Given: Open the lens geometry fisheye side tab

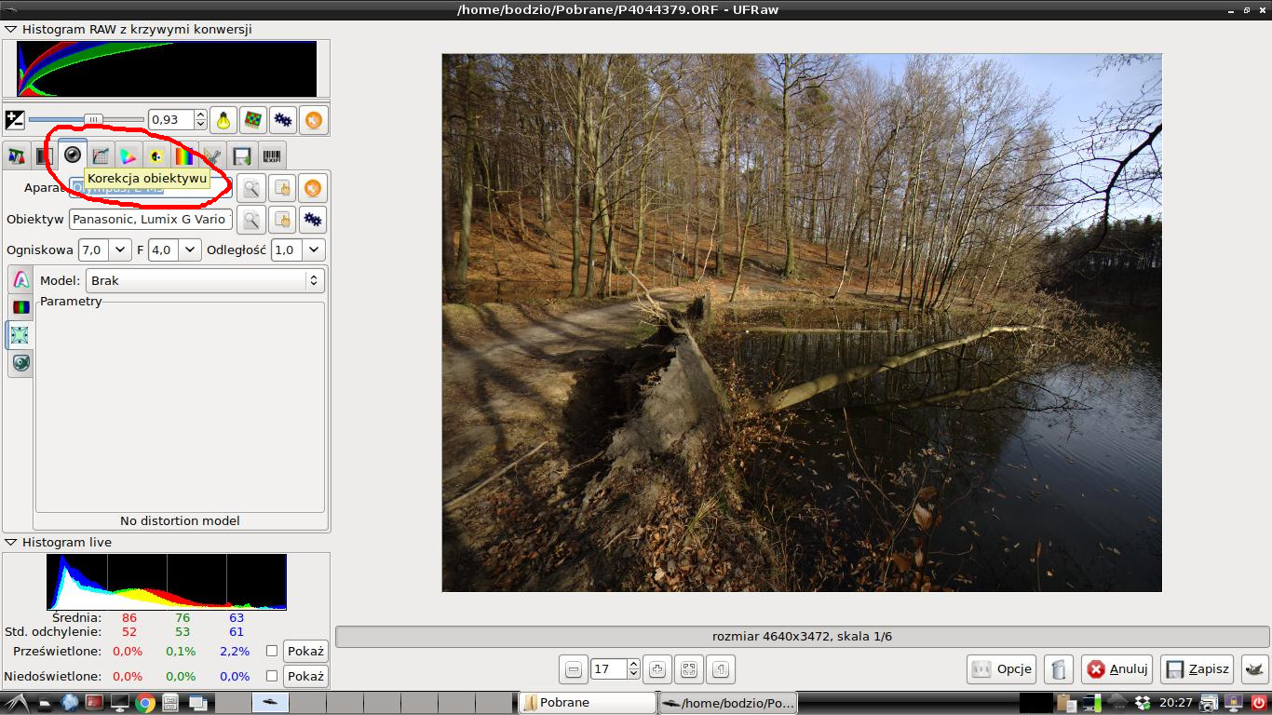Looking at the screenshot, I should tap(20, 363).
